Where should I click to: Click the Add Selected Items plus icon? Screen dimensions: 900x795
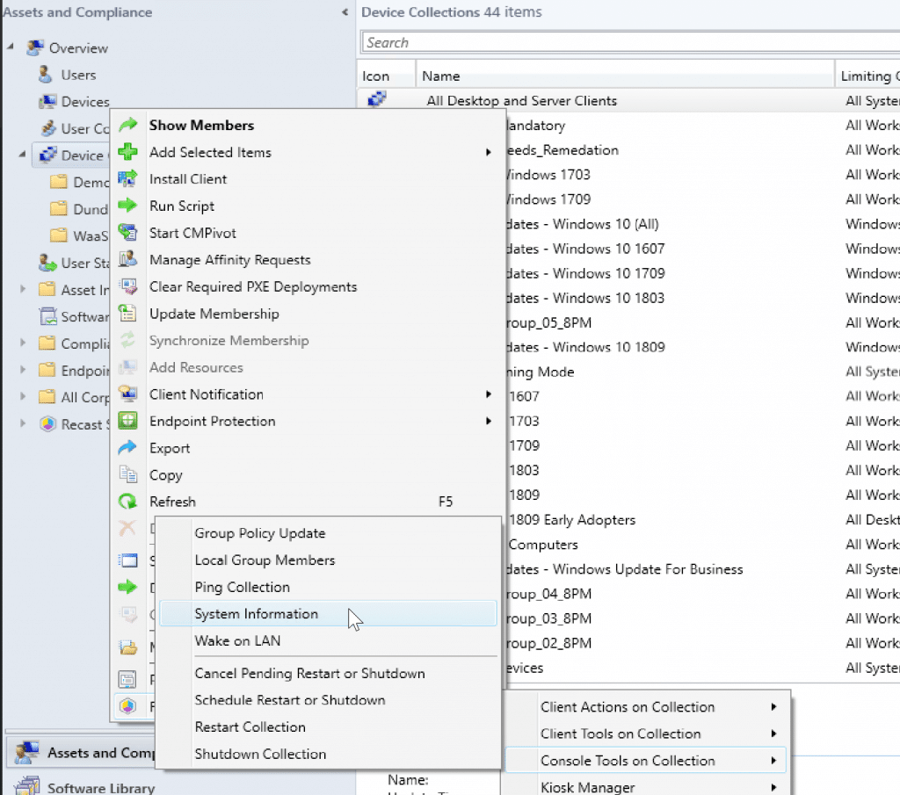click(128, 152)
